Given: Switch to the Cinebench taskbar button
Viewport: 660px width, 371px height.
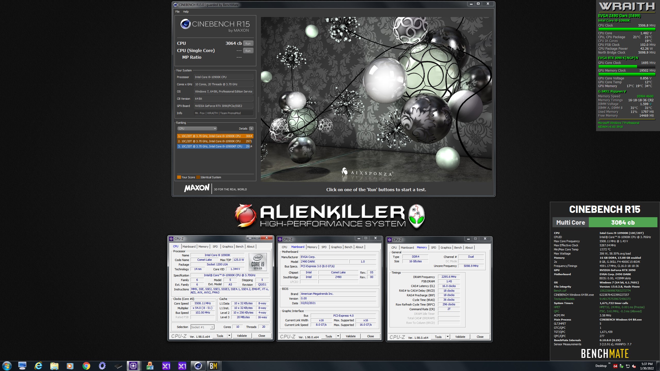Looking at the screenshot, I should point(198,366).
